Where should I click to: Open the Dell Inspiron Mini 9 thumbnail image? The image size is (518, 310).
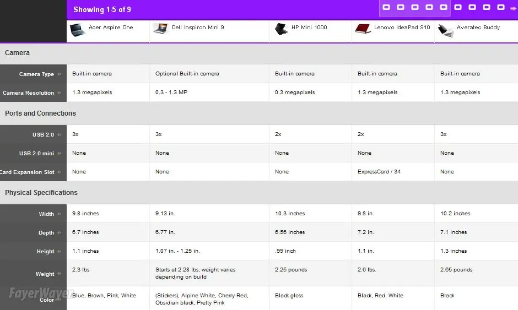coord(161,29)
